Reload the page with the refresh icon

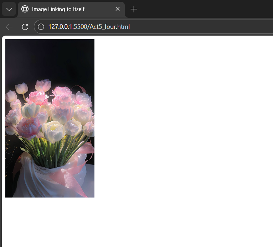(x=25, y=27)
